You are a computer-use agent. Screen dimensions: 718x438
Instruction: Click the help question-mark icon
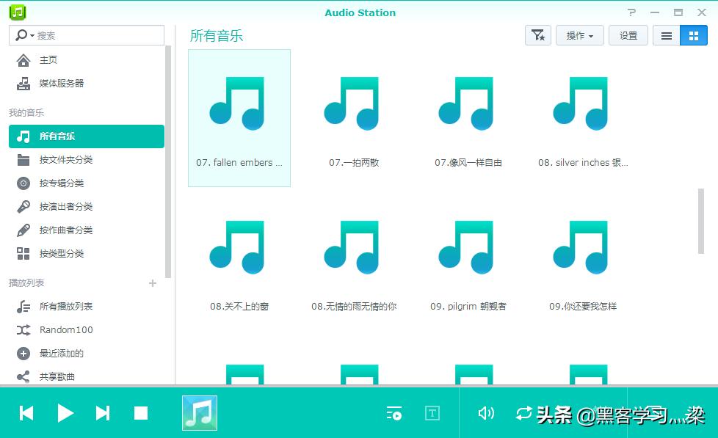coord(631,12)
